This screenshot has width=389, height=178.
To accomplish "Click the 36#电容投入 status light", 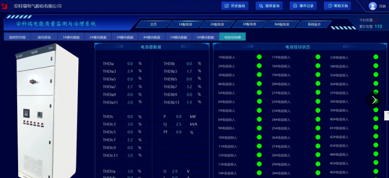I will click(x=376, y=84).
